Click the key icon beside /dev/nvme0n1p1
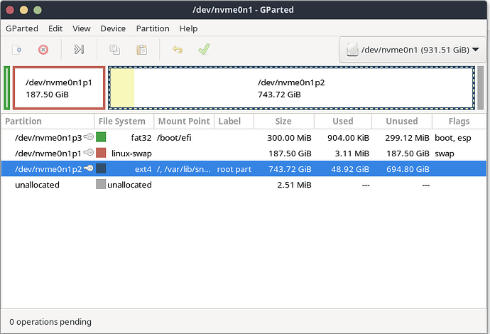Viewport: 490px width, 334px height. (x=89, y=152)
